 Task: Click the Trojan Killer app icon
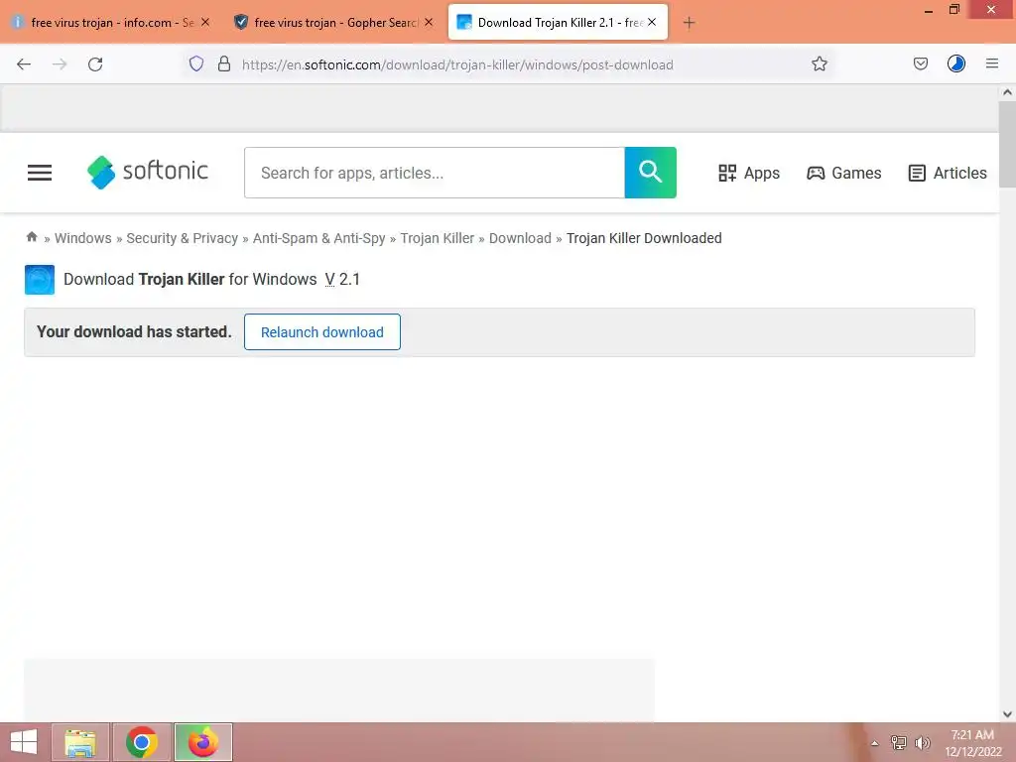coord(40,279)
